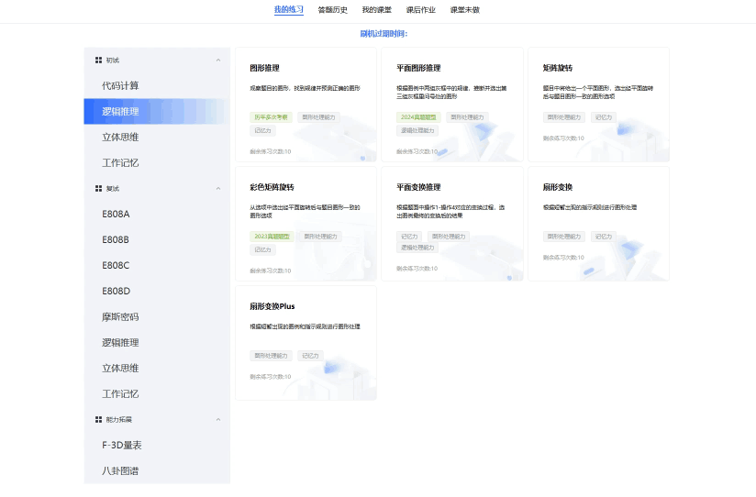Switch to the 答题历史 tab
The image size is (756, 497).
point(332,10)
